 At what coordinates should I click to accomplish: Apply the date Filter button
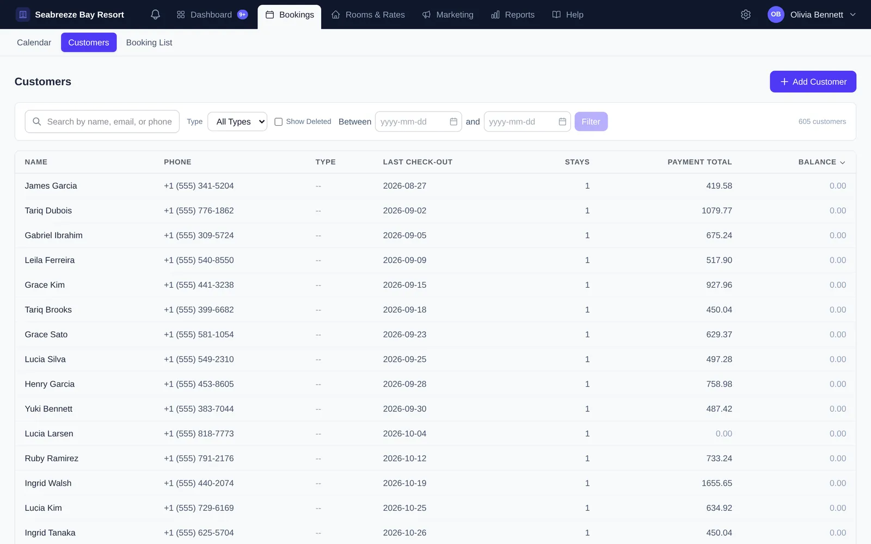[591, 122]
